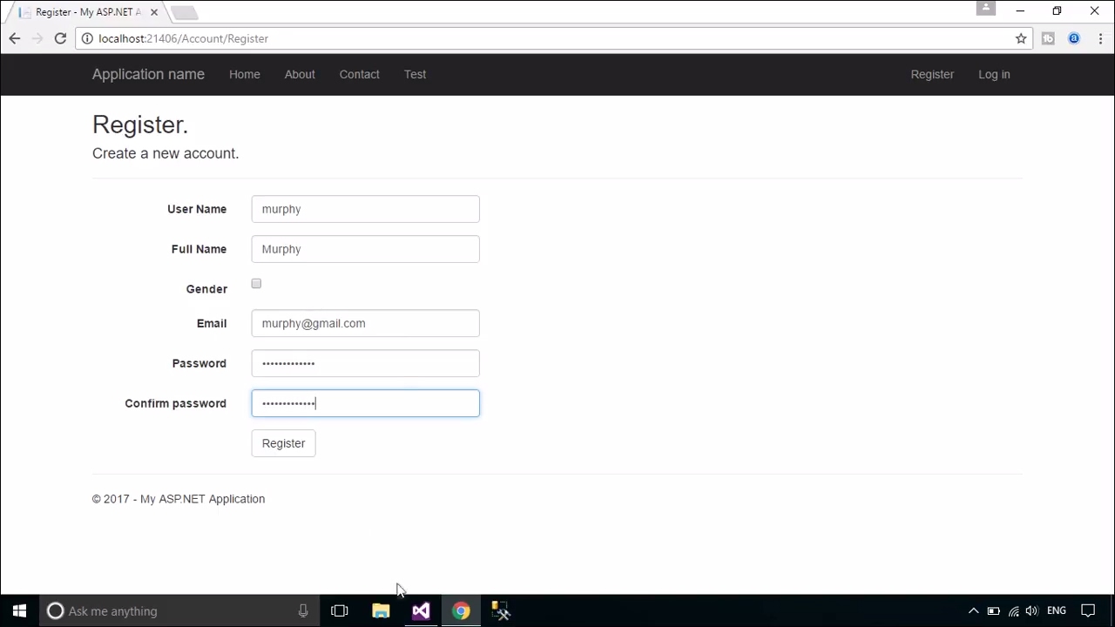
Task: Focus the Confirm password field
Action: [365, 403]
